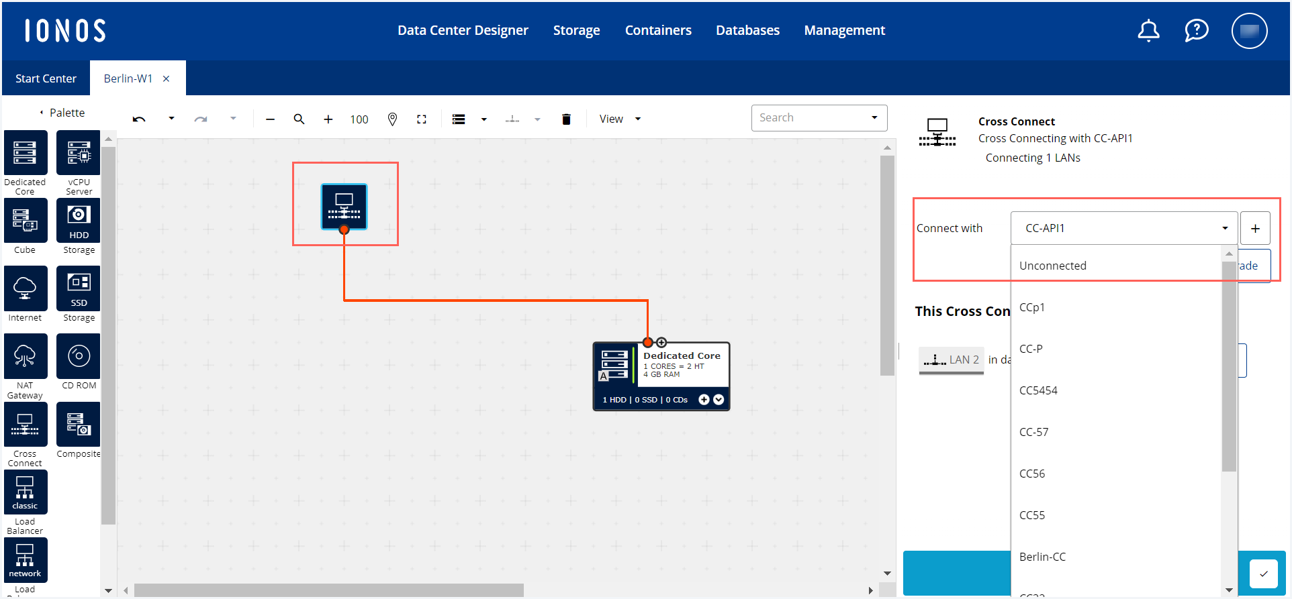
Task: Click the Cross Connect node on canvas
Action: tap(344, 207)
